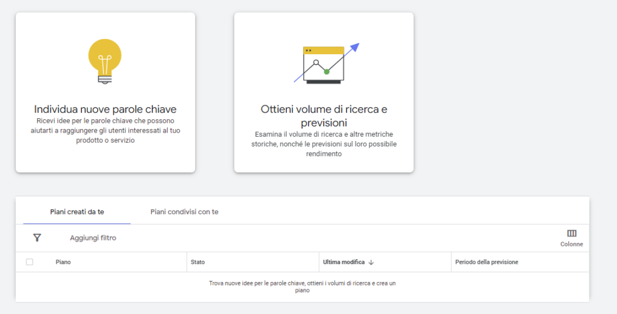Sort by 'Ultima modifica' column header
617x314 pixels.
tap(344, 262)
